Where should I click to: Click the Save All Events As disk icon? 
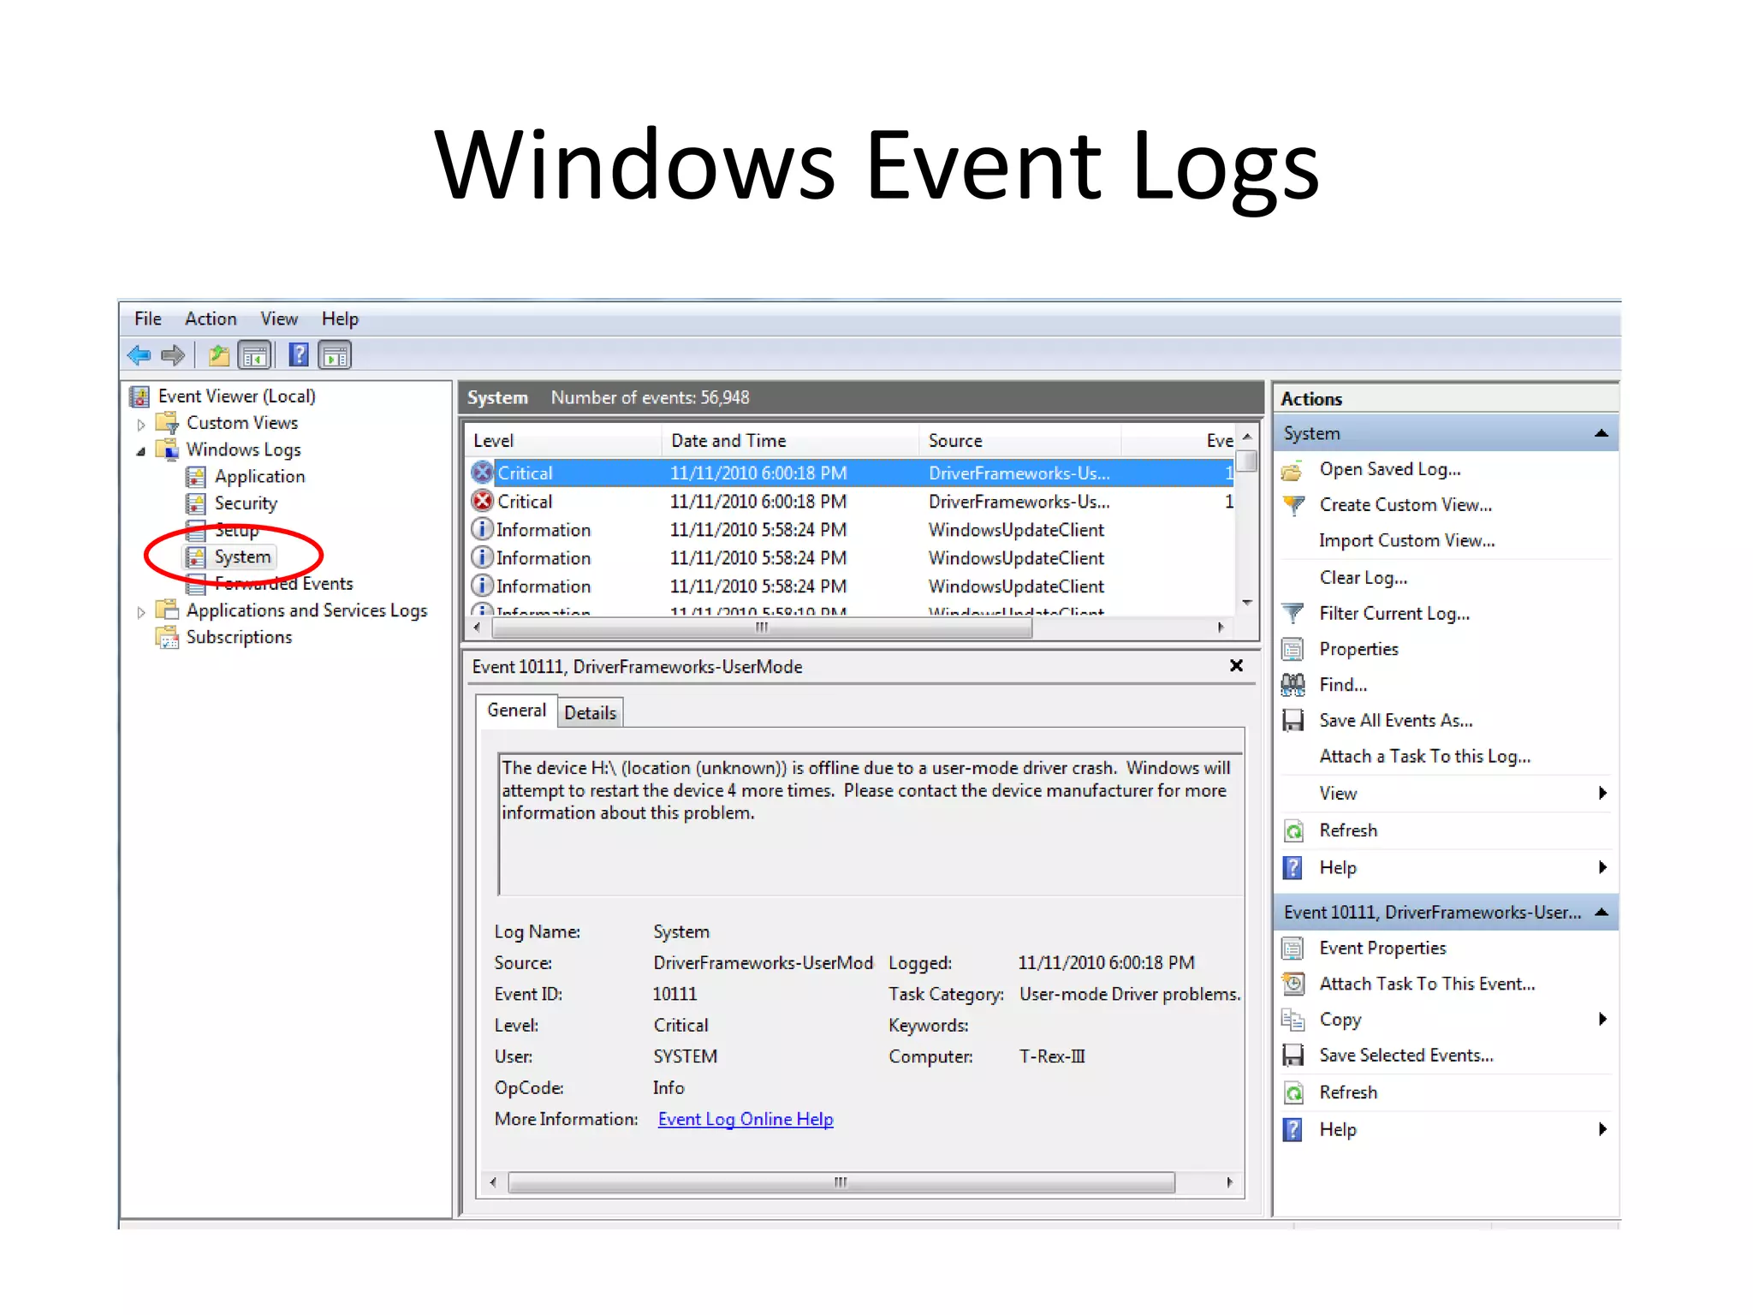coord(1292,721)
